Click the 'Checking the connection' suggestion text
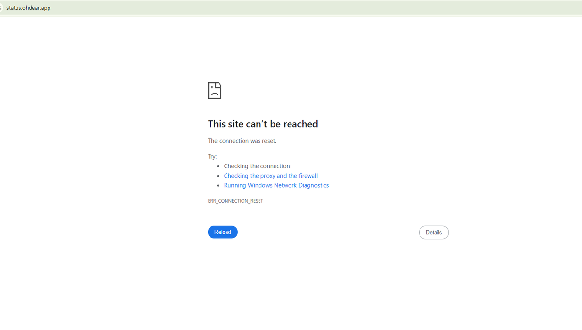The width and height of the screenshot is (582, 330). (257, 166)
